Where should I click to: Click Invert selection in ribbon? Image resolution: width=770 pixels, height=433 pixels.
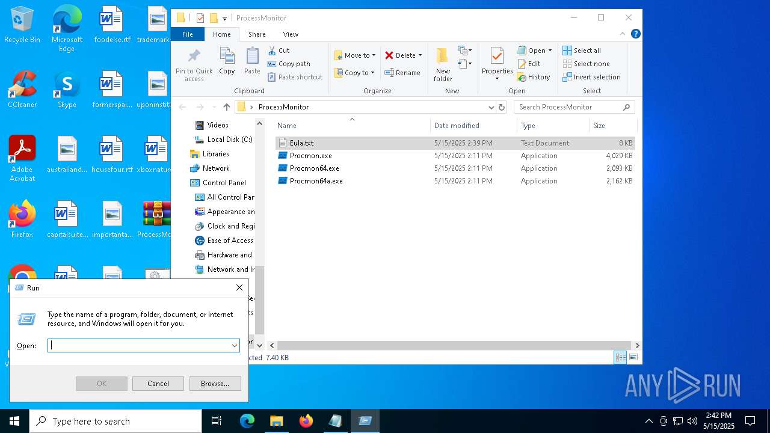pos(591,77)
